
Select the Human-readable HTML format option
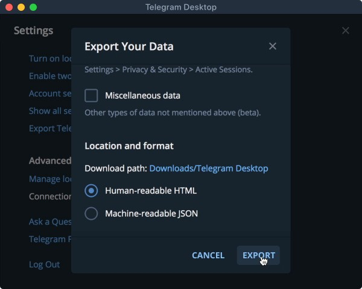[91, 191]
